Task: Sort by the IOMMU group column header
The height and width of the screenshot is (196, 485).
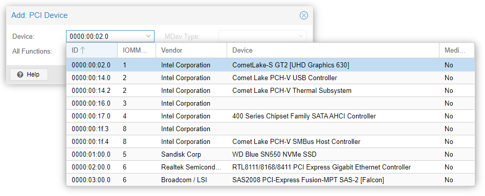Action: tap(137, 51)
